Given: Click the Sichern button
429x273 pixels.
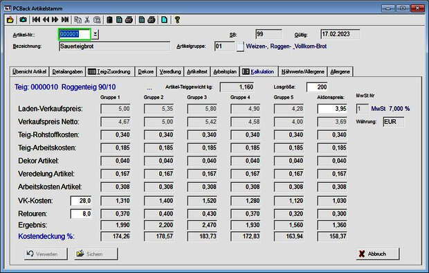Looking at the screenshot, I should (x=96, y=254).
